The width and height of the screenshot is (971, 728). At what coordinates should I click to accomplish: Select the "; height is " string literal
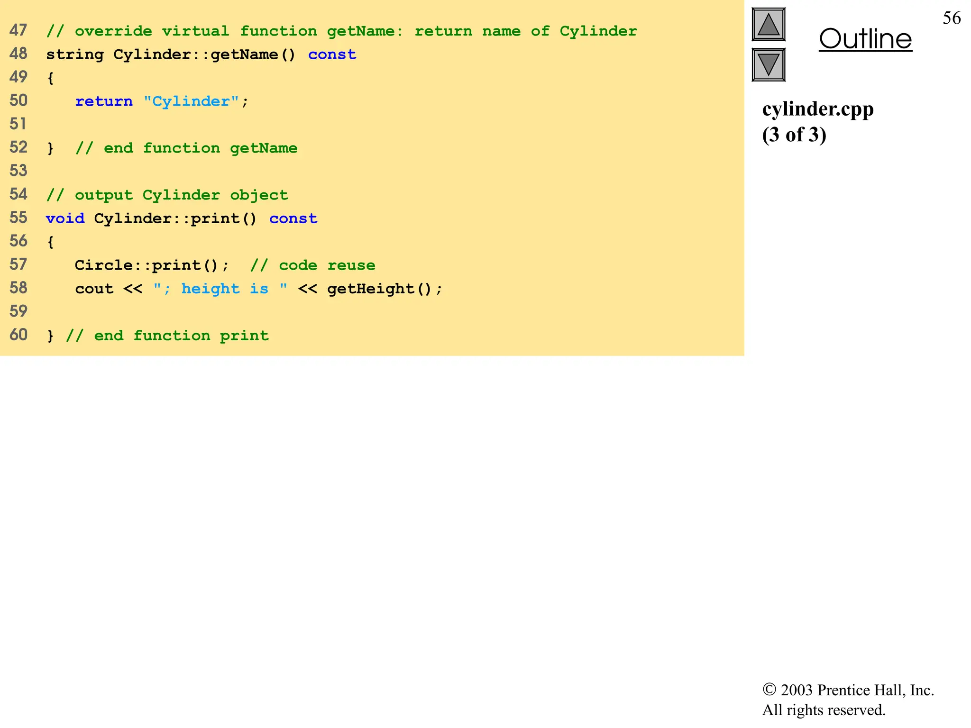pyautogui.click(x=220, y=289)
